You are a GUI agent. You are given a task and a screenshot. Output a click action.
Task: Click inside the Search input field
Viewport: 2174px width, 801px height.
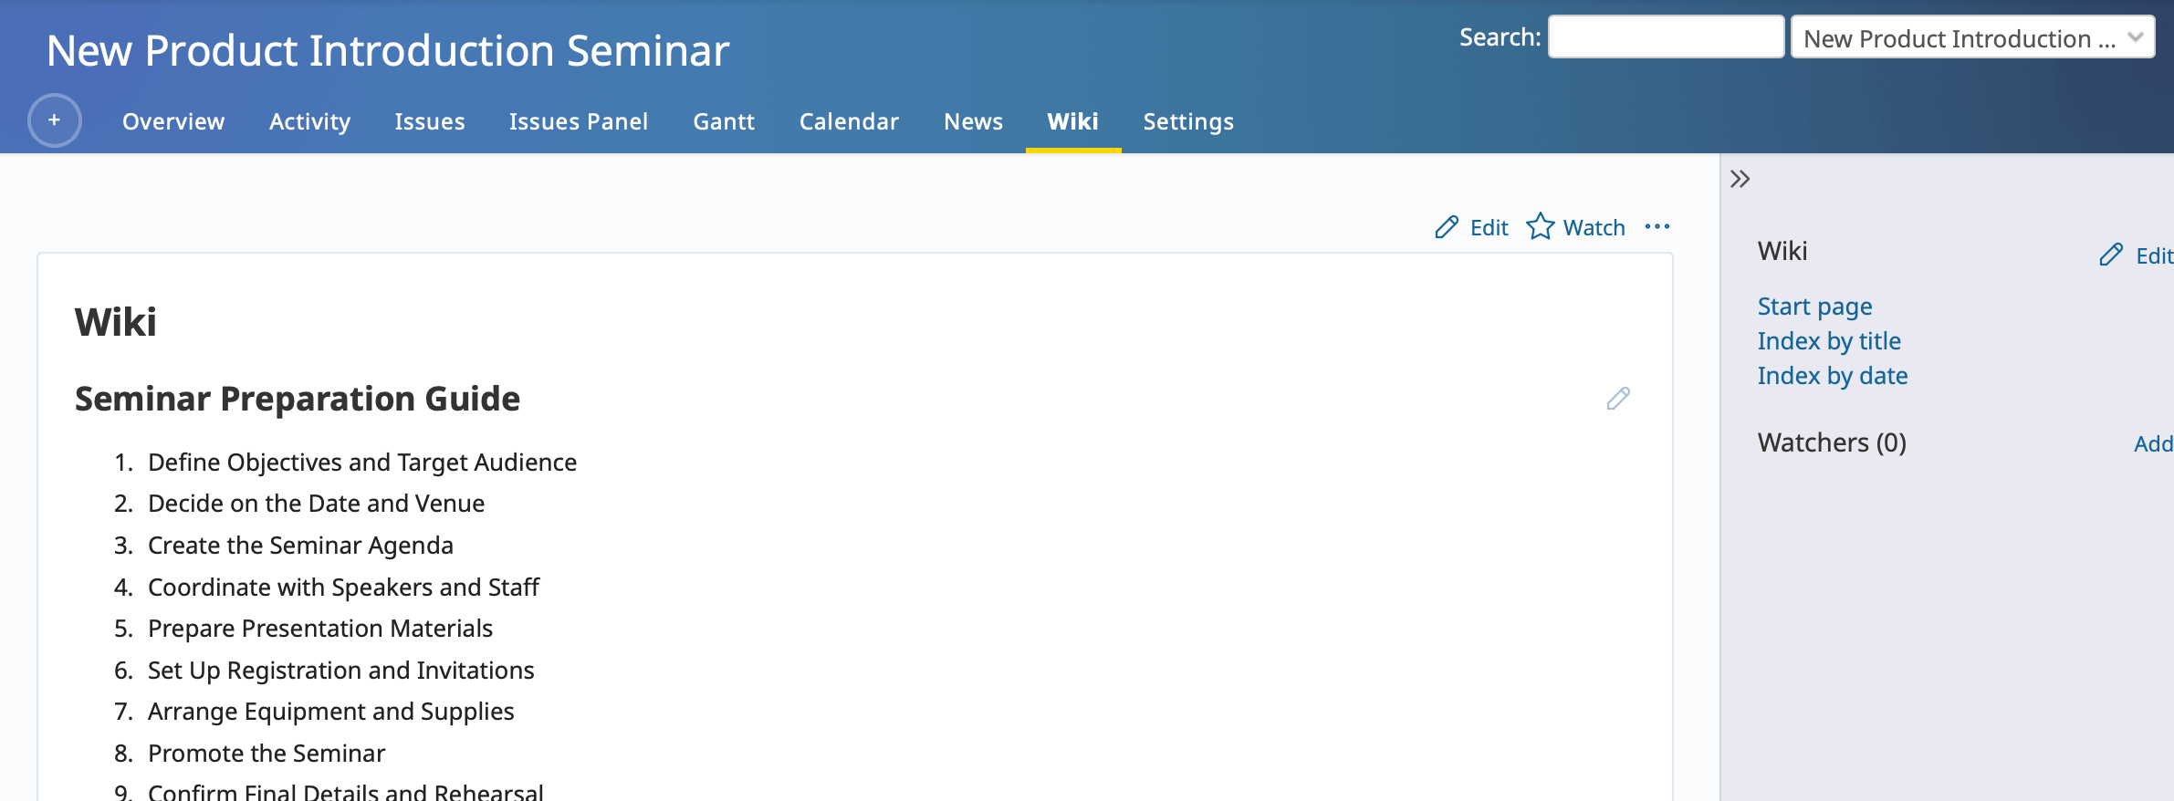(1666, 37)
